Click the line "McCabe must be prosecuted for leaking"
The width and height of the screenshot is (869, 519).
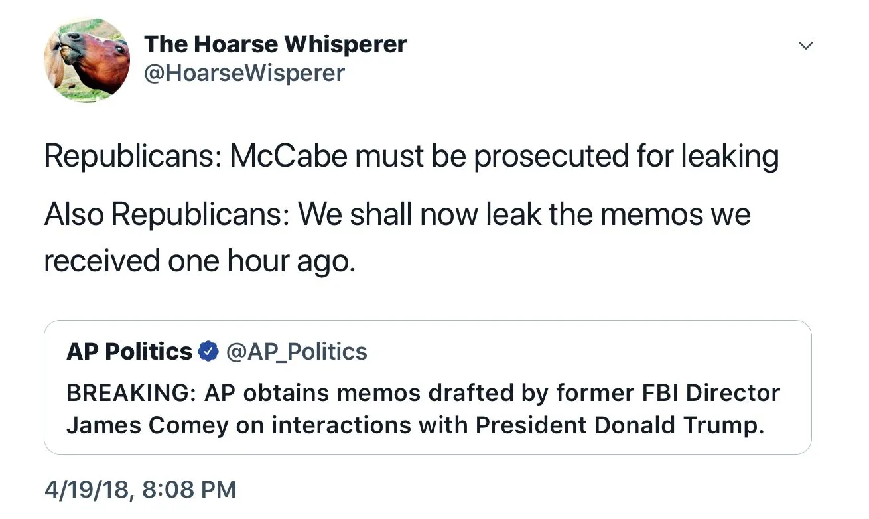point(504,157)
